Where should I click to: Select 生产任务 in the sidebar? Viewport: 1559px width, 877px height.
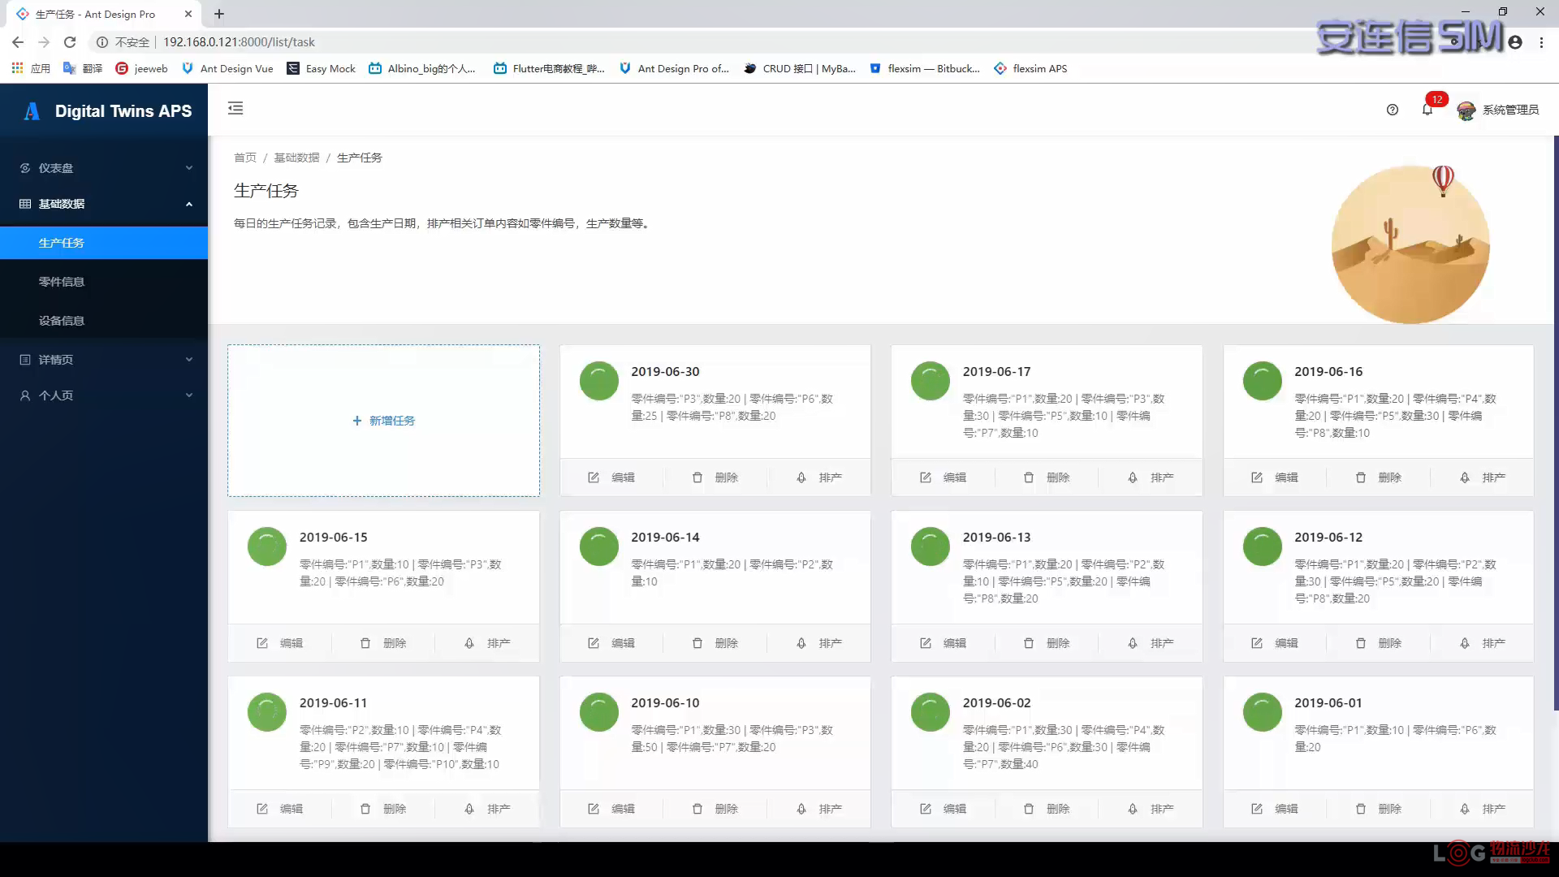click(104, 243)
